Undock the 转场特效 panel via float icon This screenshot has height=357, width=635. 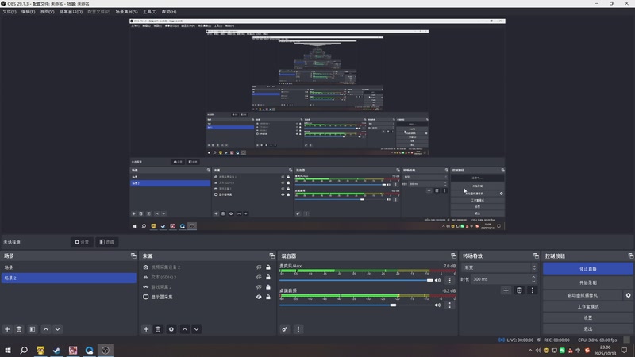pos(536,255)
